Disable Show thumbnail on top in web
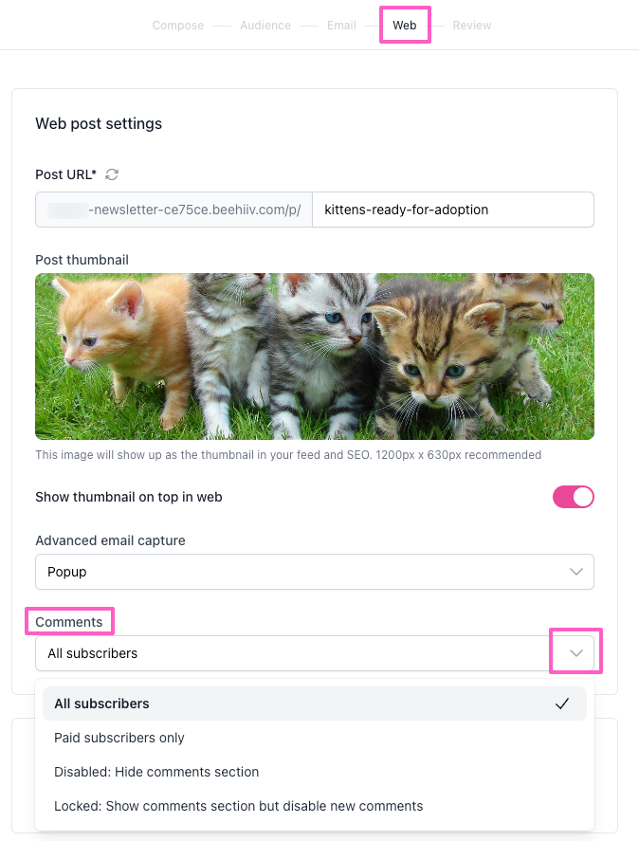639x841 pixels. 573,497
